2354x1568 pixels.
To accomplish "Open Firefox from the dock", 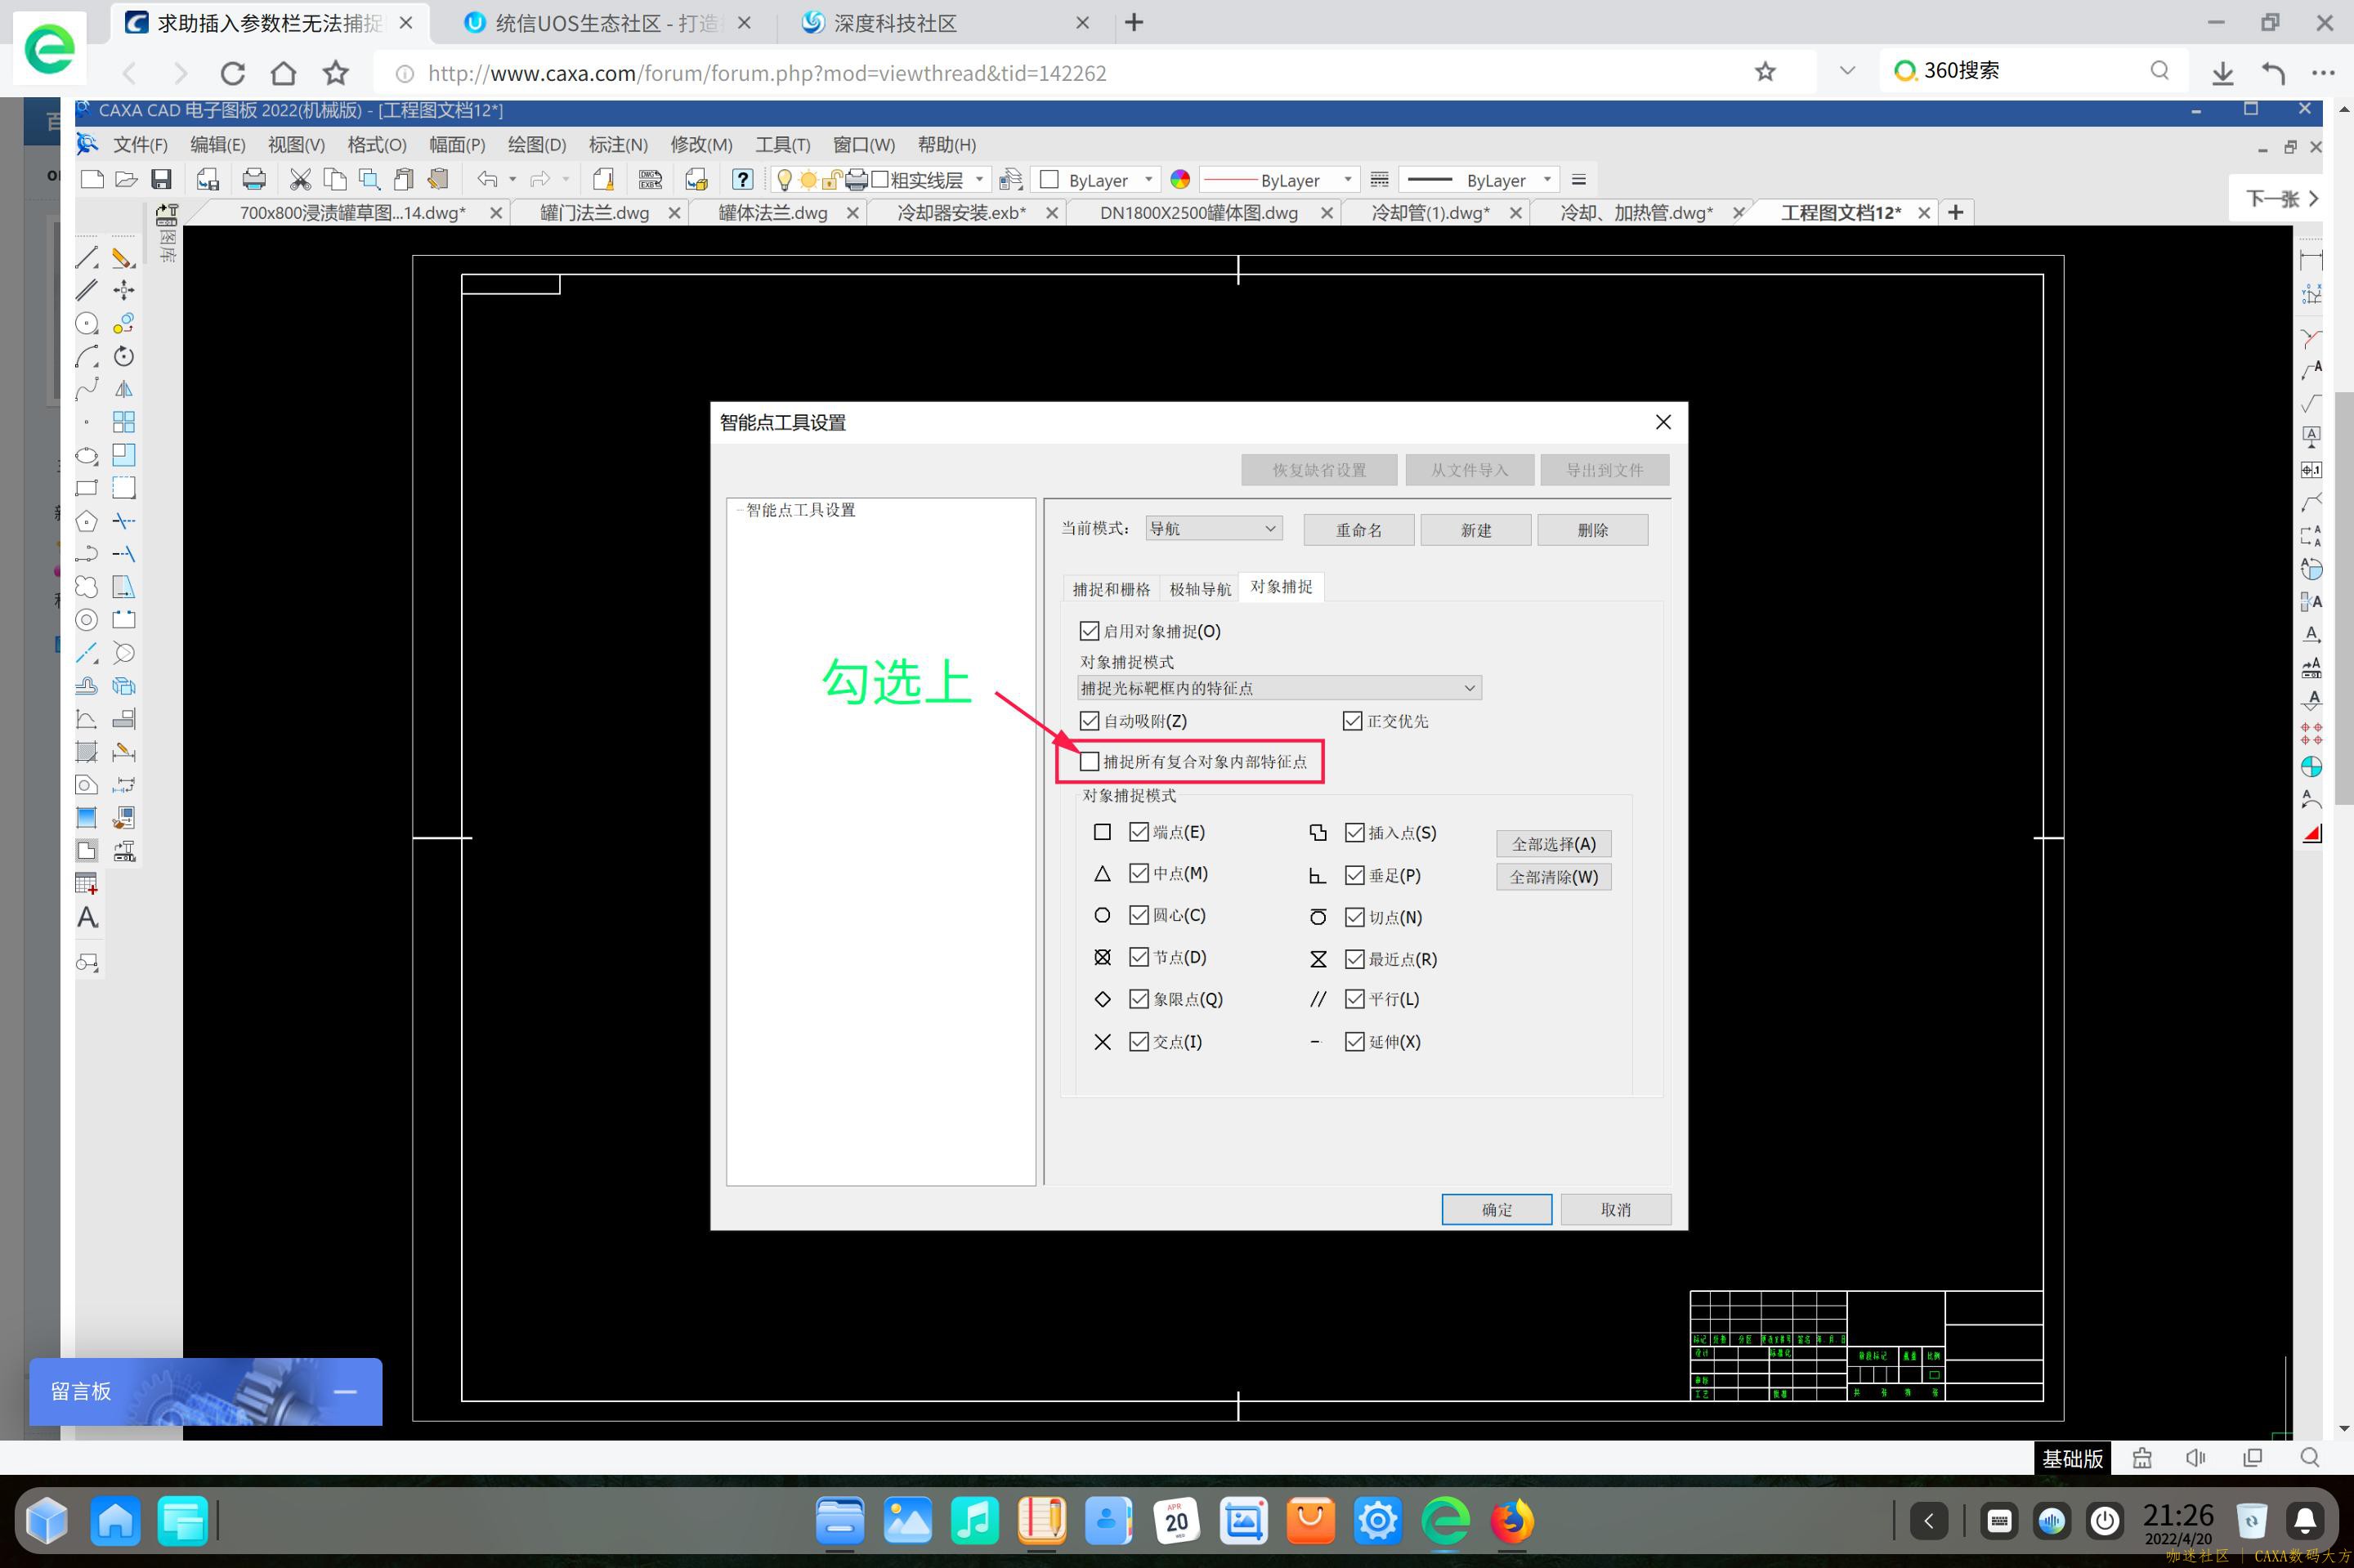I will click(1511, 1521).
